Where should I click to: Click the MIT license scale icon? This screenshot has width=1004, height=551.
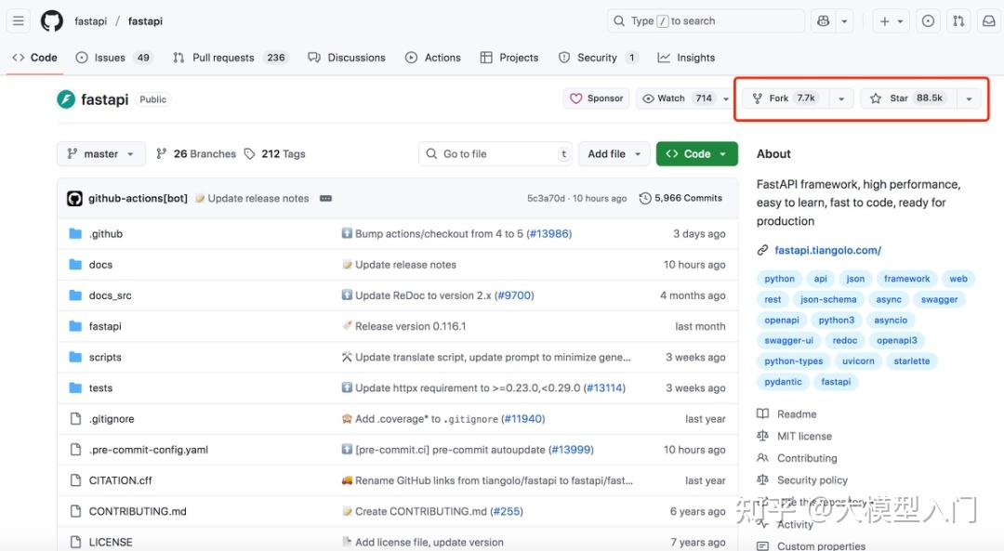point(762,436)
